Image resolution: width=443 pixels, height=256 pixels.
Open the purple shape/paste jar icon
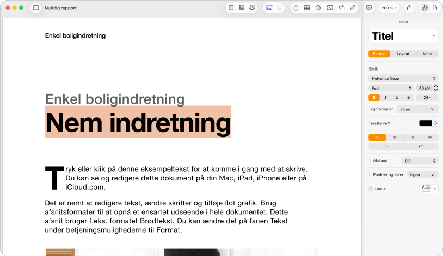pos(296,8)
